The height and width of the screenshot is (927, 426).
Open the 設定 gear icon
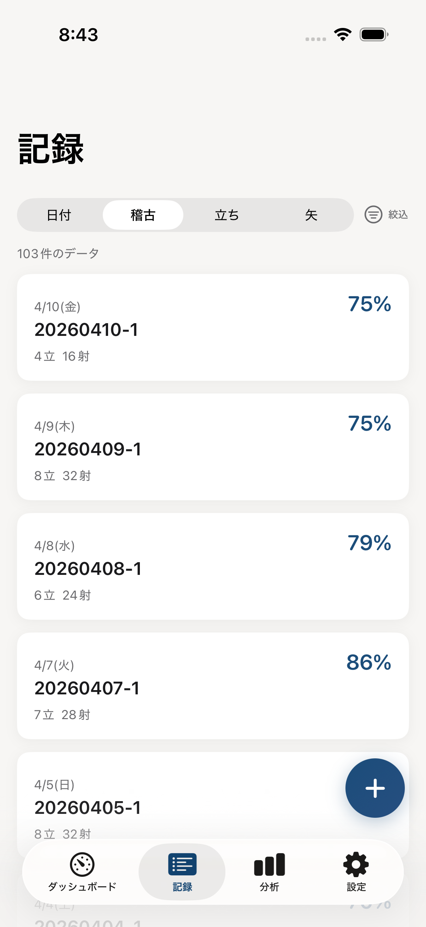click(356, 864)
